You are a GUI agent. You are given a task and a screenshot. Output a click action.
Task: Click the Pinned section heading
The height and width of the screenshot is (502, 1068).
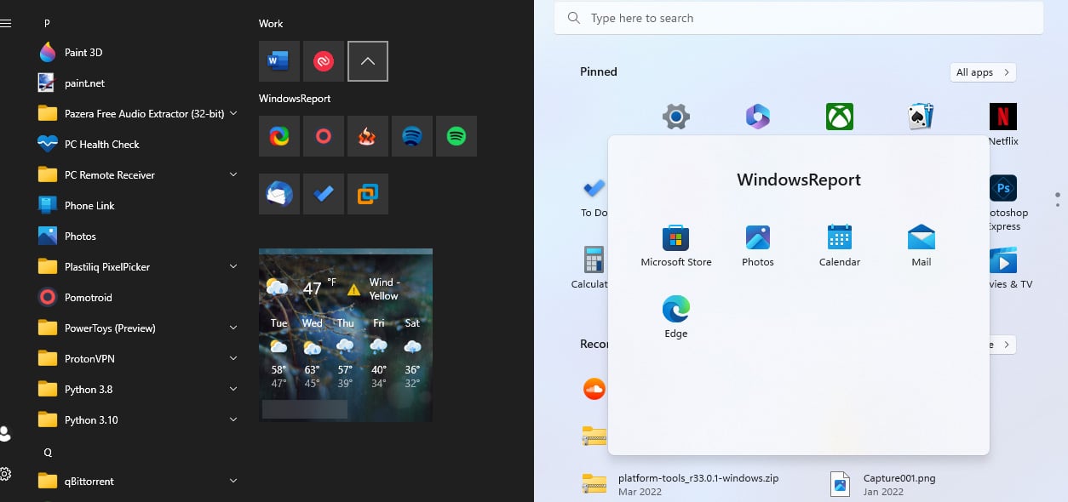599,71
